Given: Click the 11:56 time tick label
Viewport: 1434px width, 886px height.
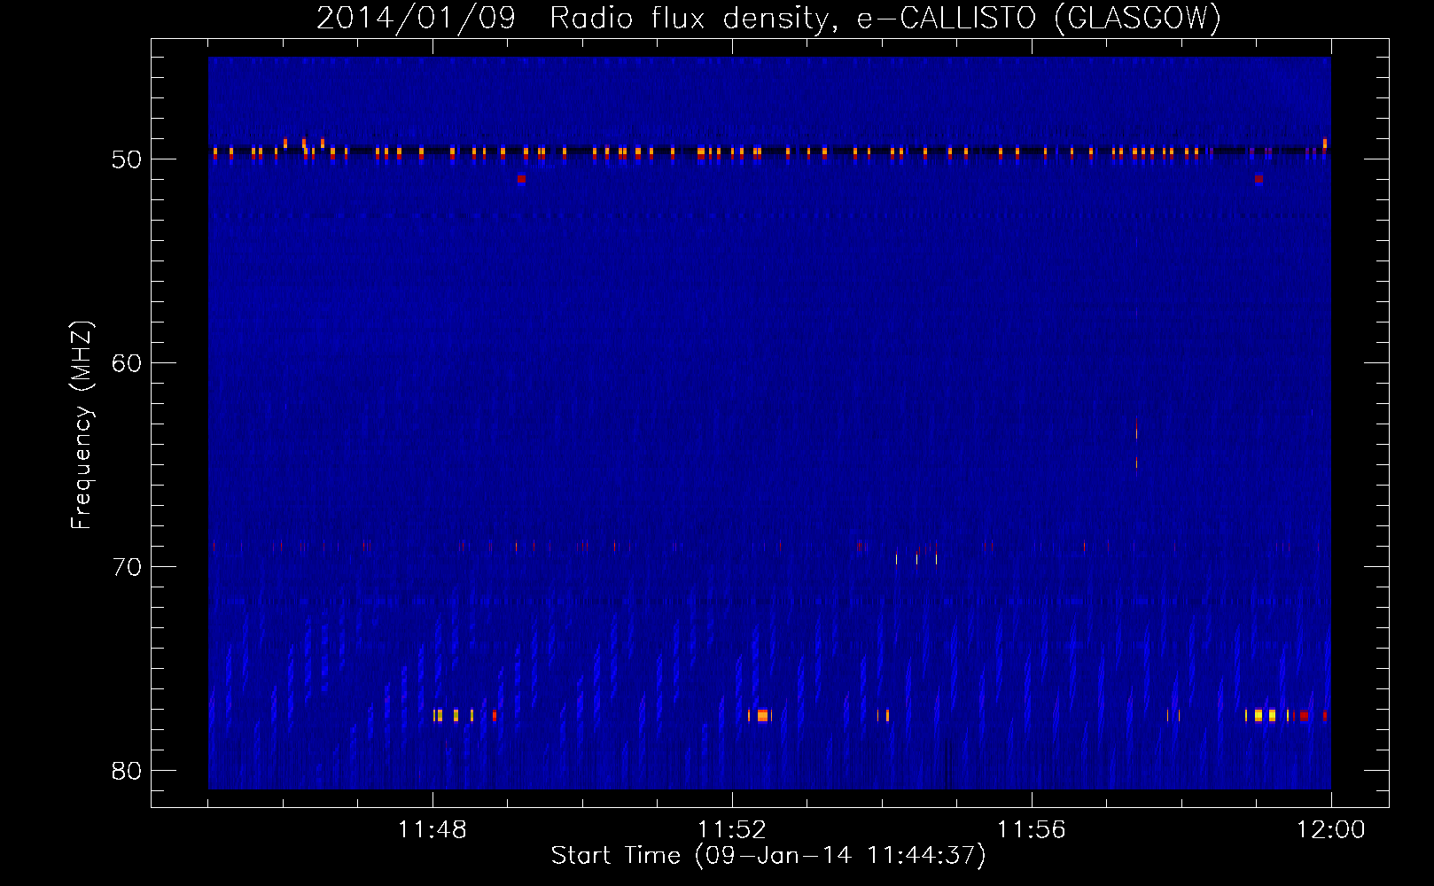Looking at the screenshot, I should point(1032,830).
